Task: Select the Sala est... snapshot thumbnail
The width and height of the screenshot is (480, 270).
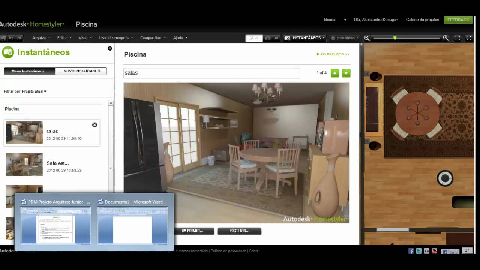Action: coord(24,165)
